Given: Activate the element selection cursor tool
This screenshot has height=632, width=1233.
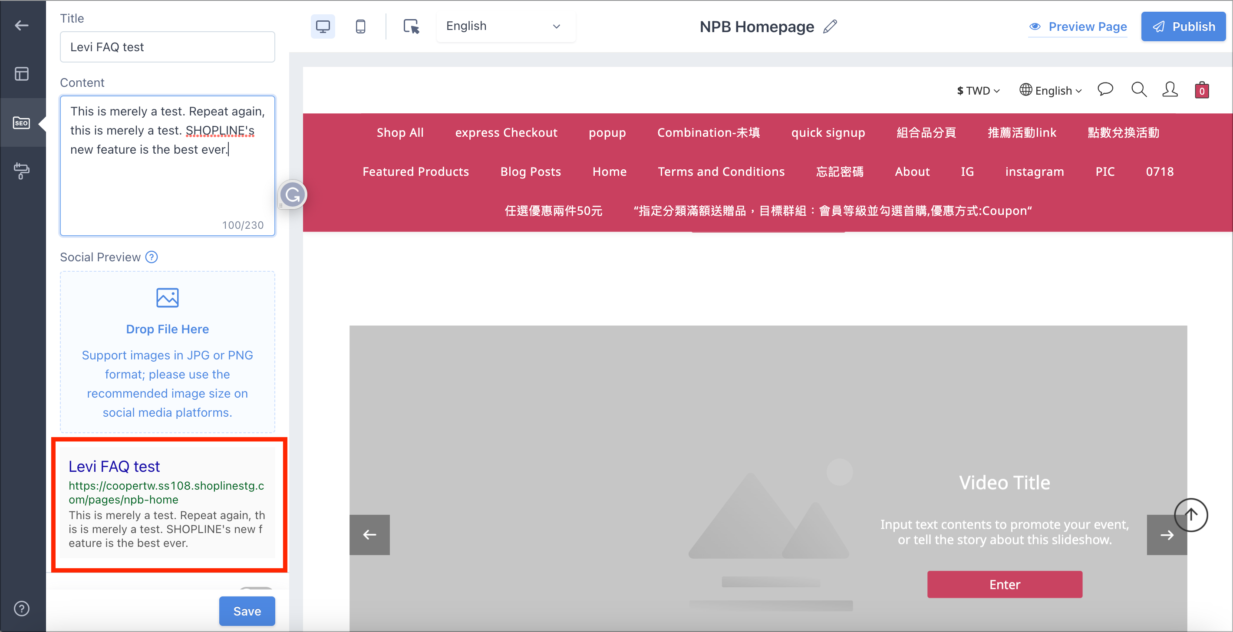Looking at the screenshot, I should coord(411,26).
